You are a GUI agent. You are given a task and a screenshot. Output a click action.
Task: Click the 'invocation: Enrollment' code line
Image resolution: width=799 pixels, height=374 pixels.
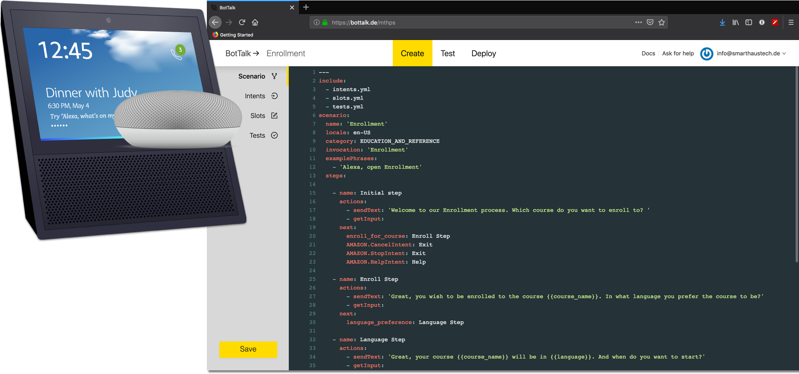click(x=367, y=150)
